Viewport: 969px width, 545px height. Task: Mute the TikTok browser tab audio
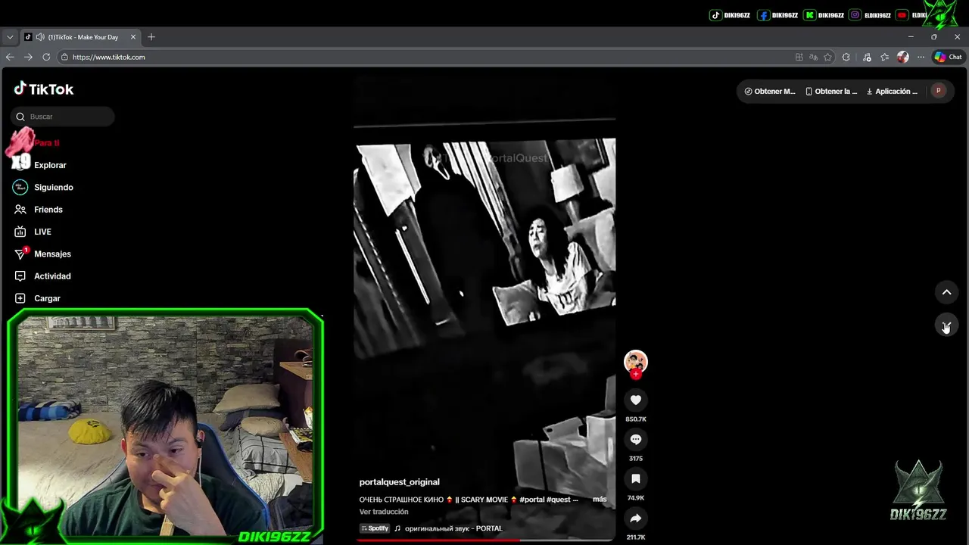point(40,37)
